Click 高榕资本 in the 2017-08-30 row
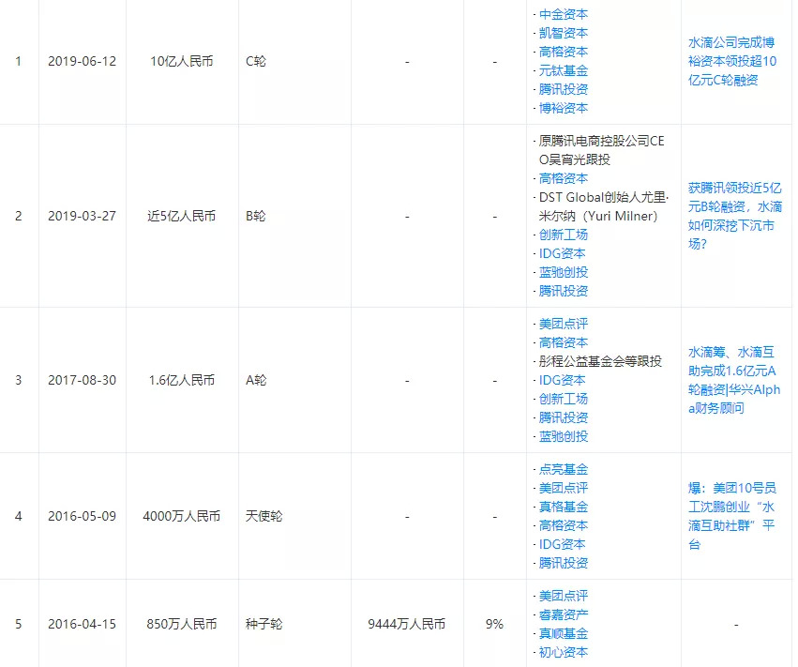Screen dimensions: 798x667 pyautogui.click(x=564, y=342)
